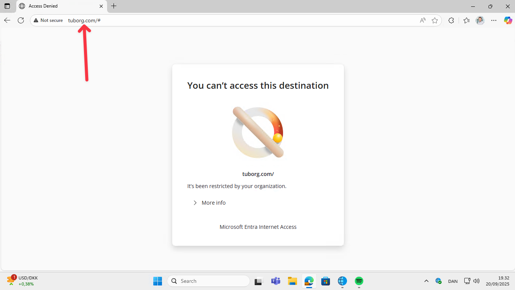Open Spotify from the taskbar
This screenshot has width=515, height=290.
click(x=359, y=281)
